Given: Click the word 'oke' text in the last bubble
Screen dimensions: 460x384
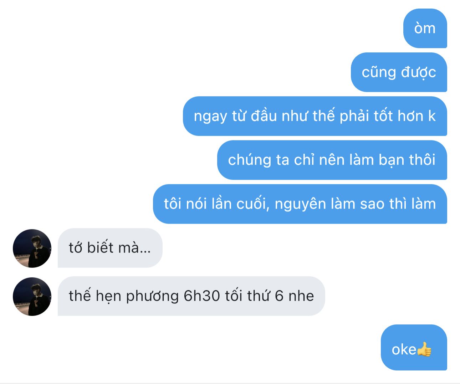Looking at the screenshot, I should coord(404,349).
